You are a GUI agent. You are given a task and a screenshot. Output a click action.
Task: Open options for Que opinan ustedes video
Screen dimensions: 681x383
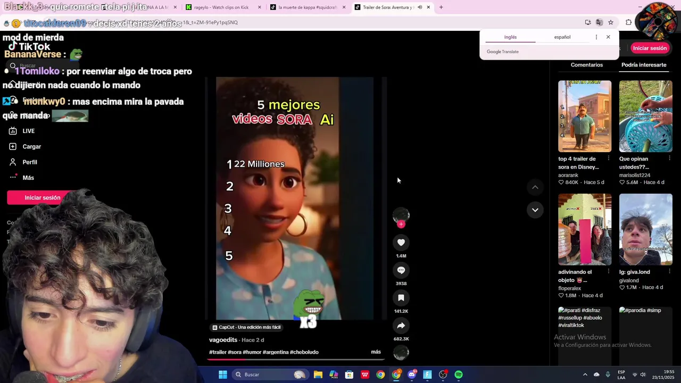(x=669, y=159)
